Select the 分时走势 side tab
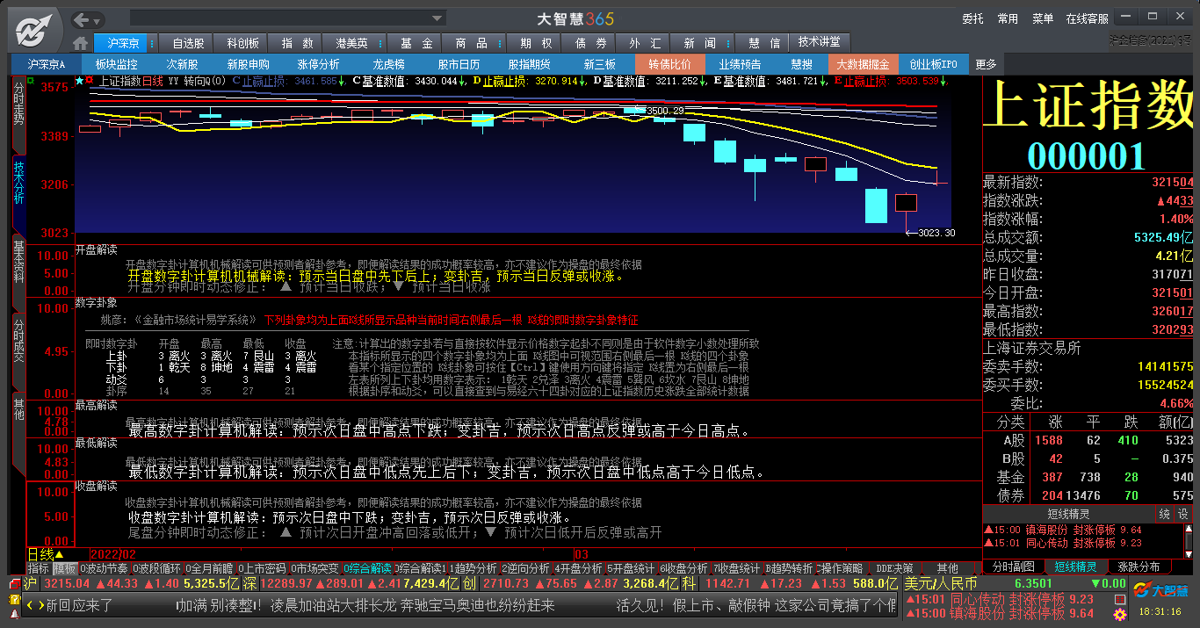 pos(18,114)
